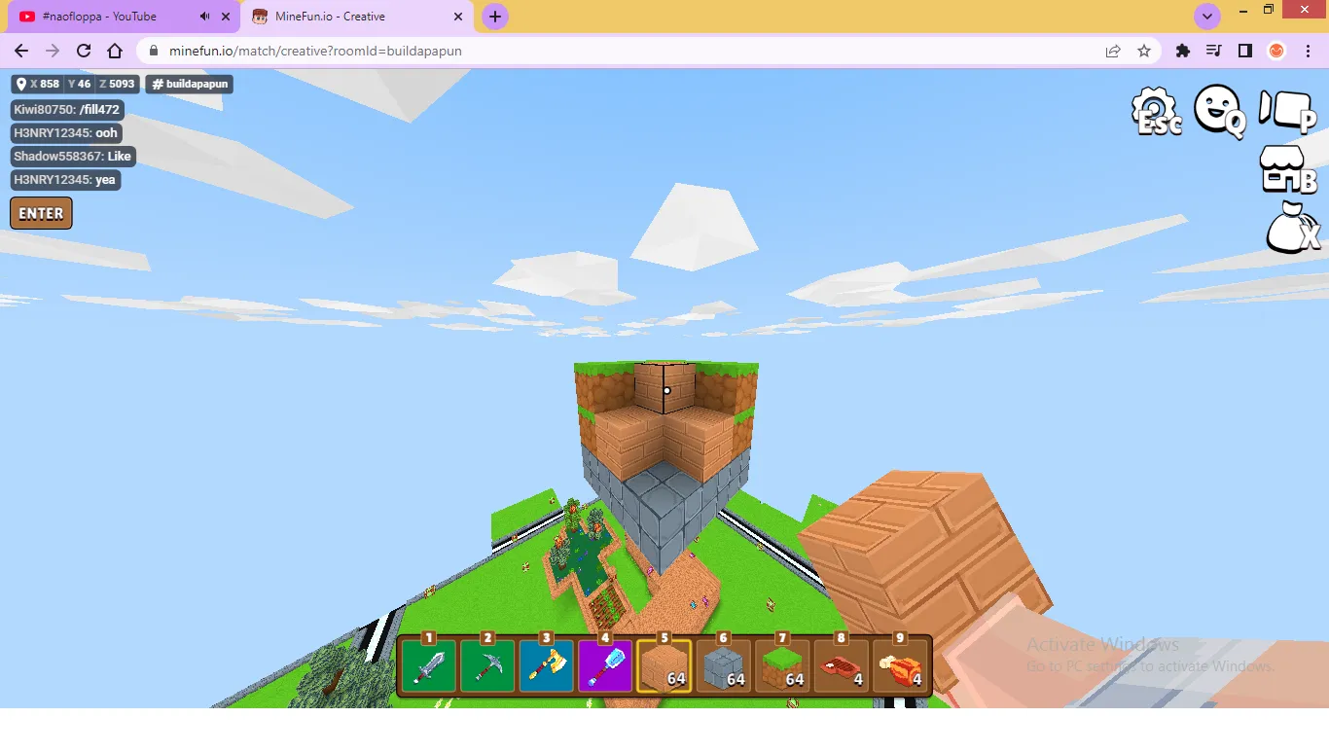Image resolution: width=1329 pixels, height=753 pixels.
Task: Click the XYZ coordinates display
Action: click(x=75, y=84)
